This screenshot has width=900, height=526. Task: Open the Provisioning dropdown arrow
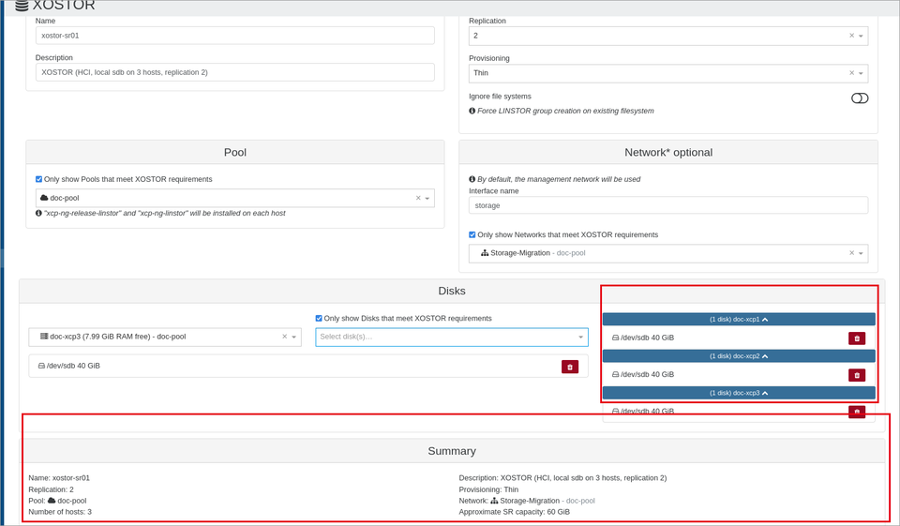pyautogui.click(x=861, y=73)
